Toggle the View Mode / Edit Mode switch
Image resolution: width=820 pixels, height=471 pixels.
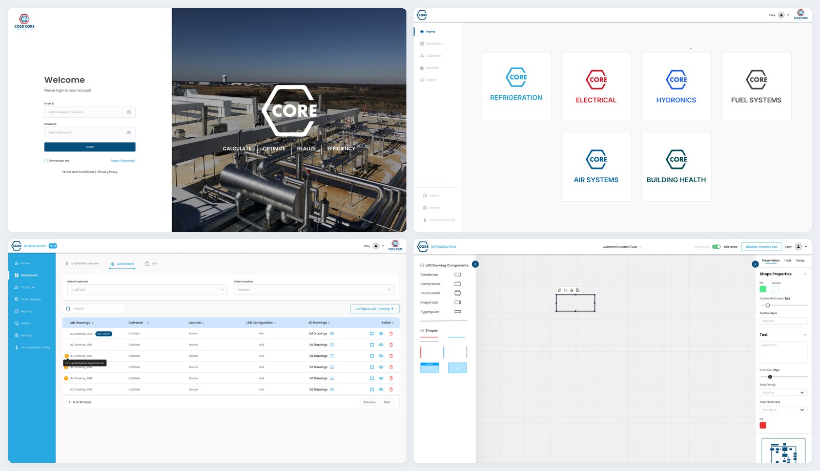(x=716, y=247)
